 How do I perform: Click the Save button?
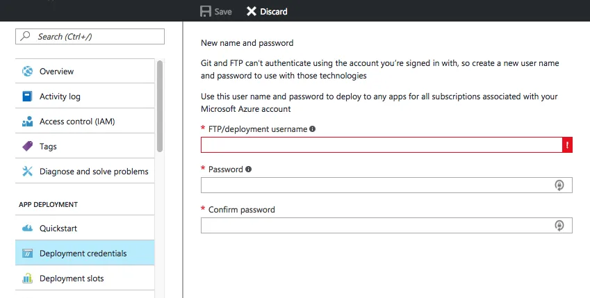[216, 11]
